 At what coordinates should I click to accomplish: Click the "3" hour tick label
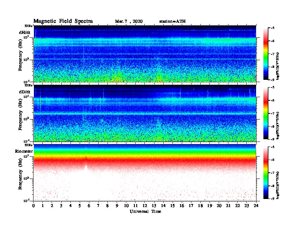point(61,206)
